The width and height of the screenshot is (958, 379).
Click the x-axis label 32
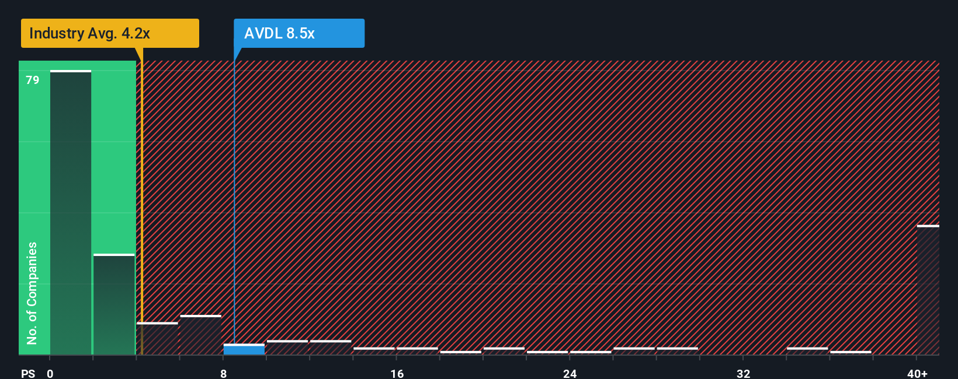[x=743, y=373]
